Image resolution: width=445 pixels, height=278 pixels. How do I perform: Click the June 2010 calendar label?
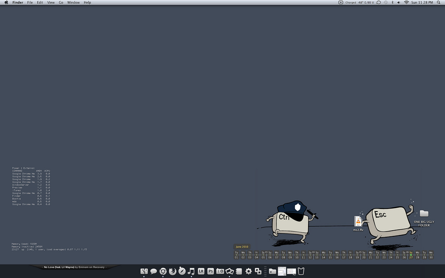pyautogui.click(x=242, y=247)
